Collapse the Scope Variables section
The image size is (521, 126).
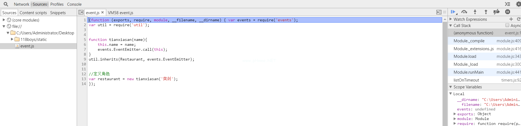(x=451, y=87)
